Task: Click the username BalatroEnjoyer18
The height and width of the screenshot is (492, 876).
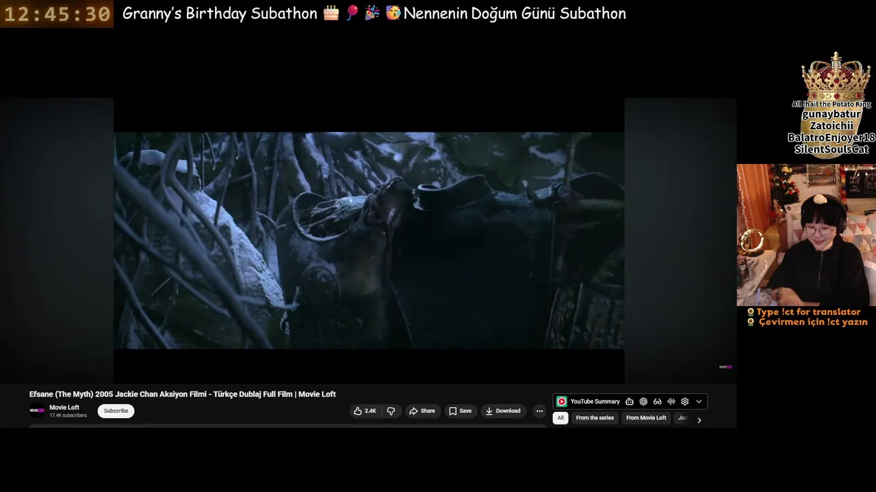Action: pos(832,138)
